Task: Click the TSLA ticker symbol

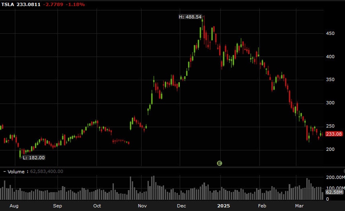Action: [x=8, y=4]
